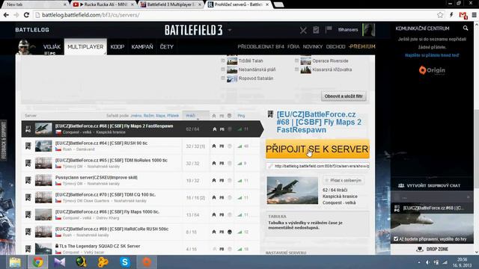Viewport: 479px width, 269px height.
Task: Switch to the Rucka Rucka Ali YouTube browser tab
Action: click(104, 4)
